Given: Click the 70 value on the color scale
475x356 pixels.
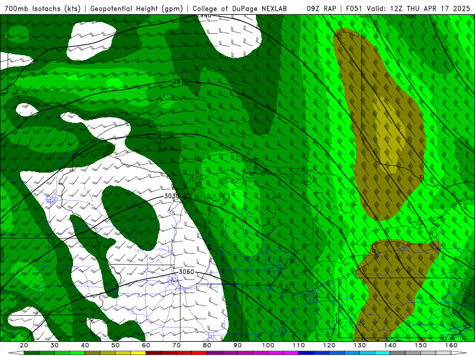Looking at the screenshot, I should [176, 345].
